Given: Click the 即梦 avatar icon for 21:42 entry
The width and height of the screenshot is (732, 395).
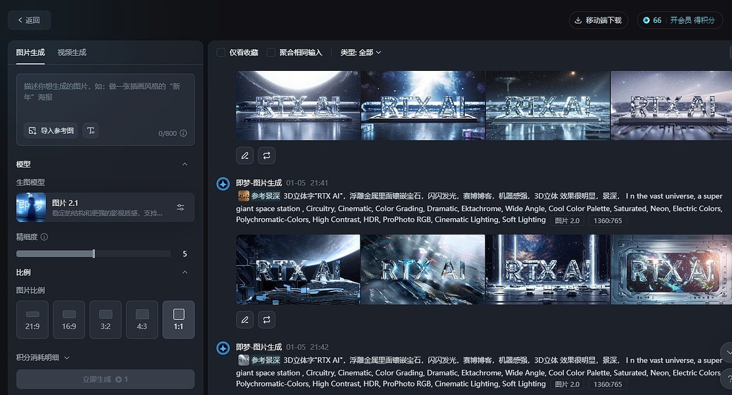Looking at the screenshot, I should coord(223,348).
